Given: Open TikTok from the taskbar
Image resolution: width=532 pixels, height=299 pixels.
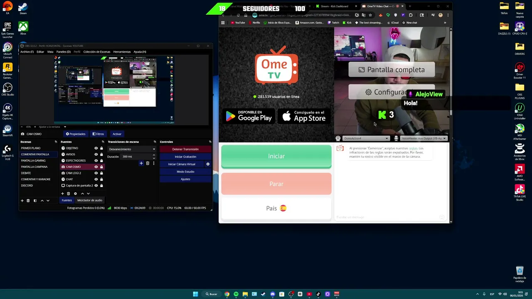Looking at the screenshot, I should pyautogui.click(x=318, y=294).
